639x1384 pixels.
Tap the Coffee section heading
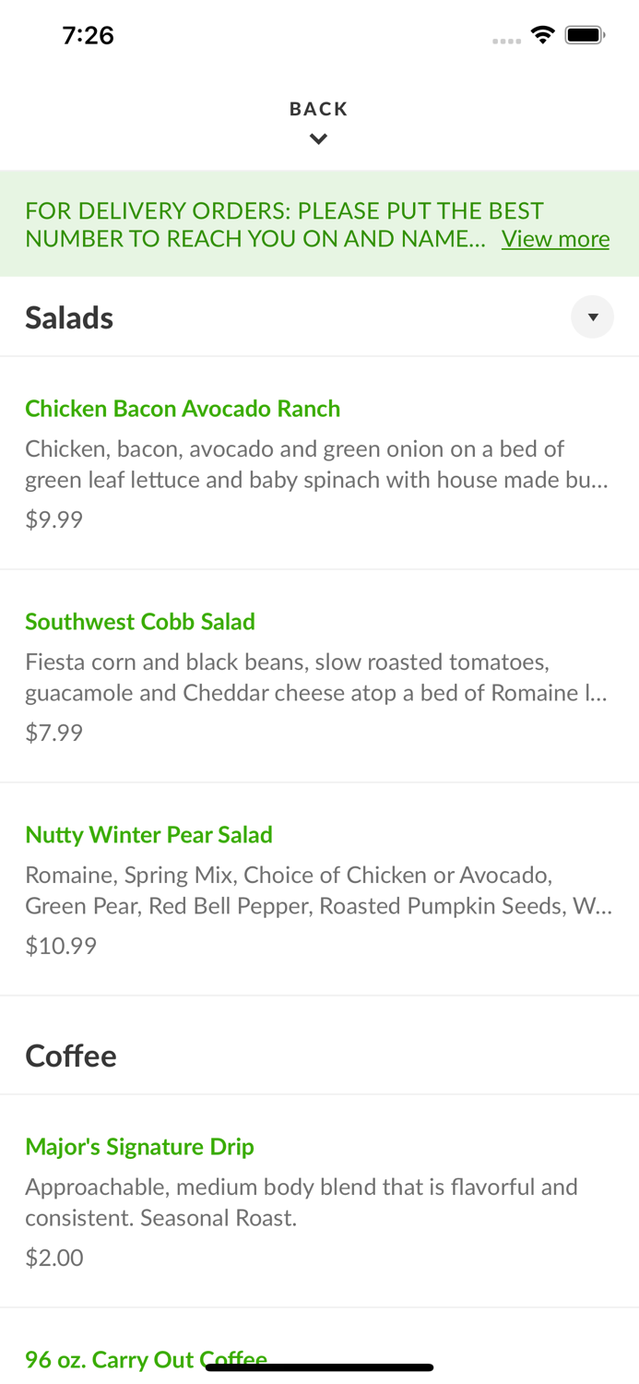(71, 1056)
